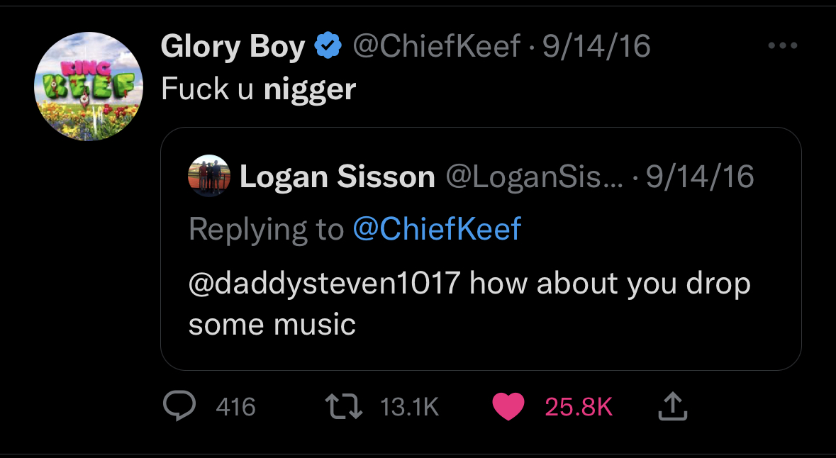This screenshot has height=458, width=836.
Task: Open the @daddysteven1017 mention
Action: (324, 283)
